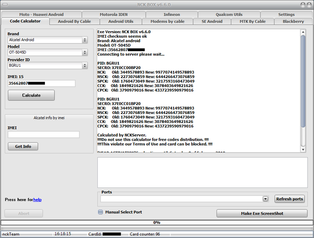
Task: Click the 'Exe Version: NCK BOX v6.6.0' line
Action: click(124, 32)
